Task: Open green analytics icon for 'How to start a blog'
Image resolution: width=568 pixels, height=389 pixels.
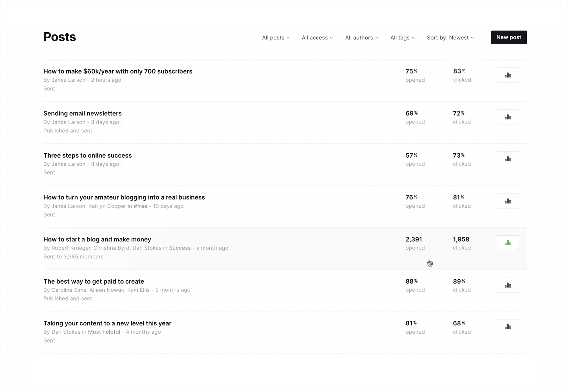Action: click(x=508, y=243)
